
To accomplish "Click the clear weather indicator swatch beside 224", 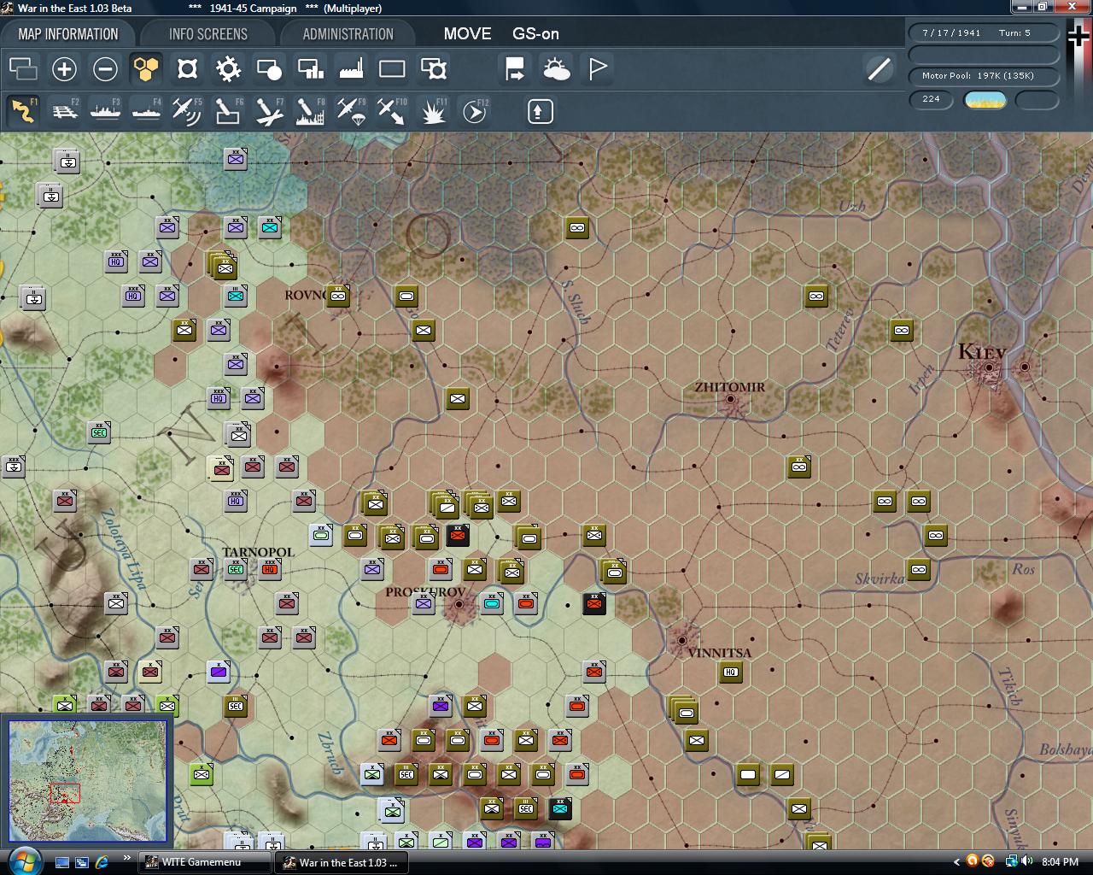I will coord(985,100).
